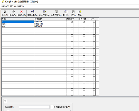
Task: Open the 分区 partition tool
Action: coord(73,13)
